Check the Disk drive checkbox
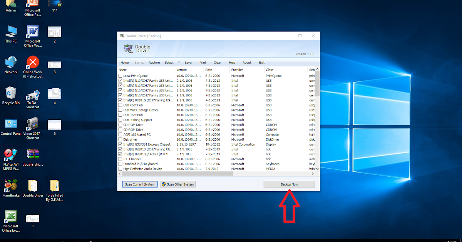Image resolution: width=462 pixels, height=242 pixels. pos(121,139)
